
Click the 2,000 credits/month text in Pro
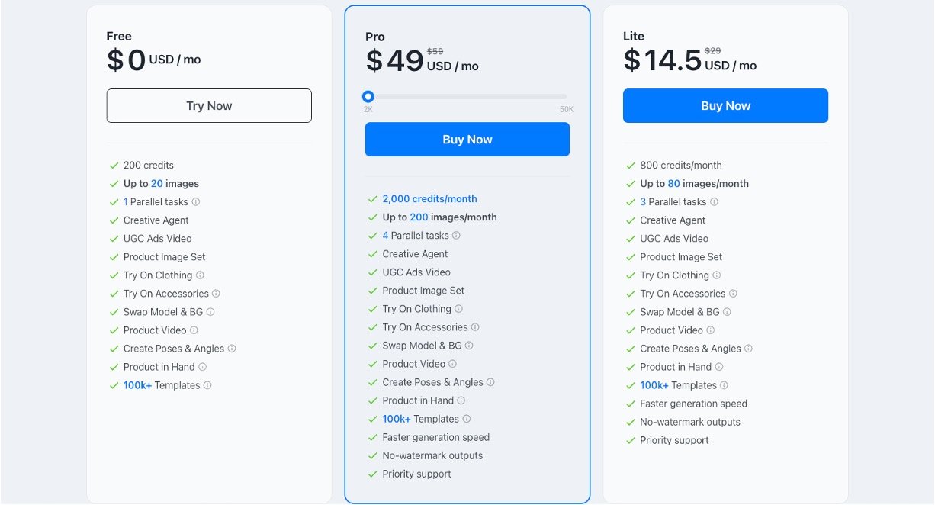click(429, 199)
